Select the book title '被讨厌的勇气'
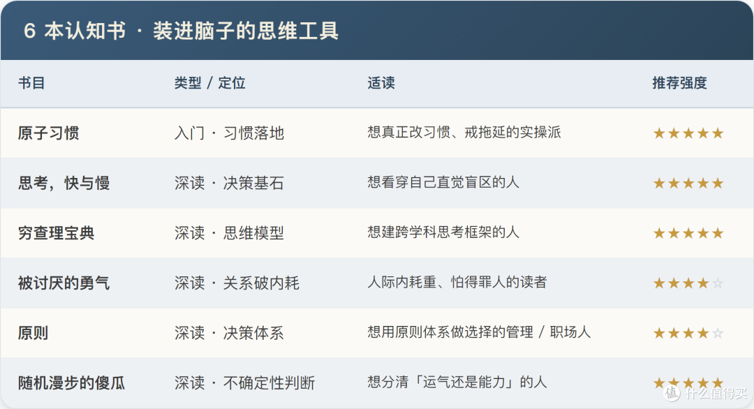 (x=64, y=283)
